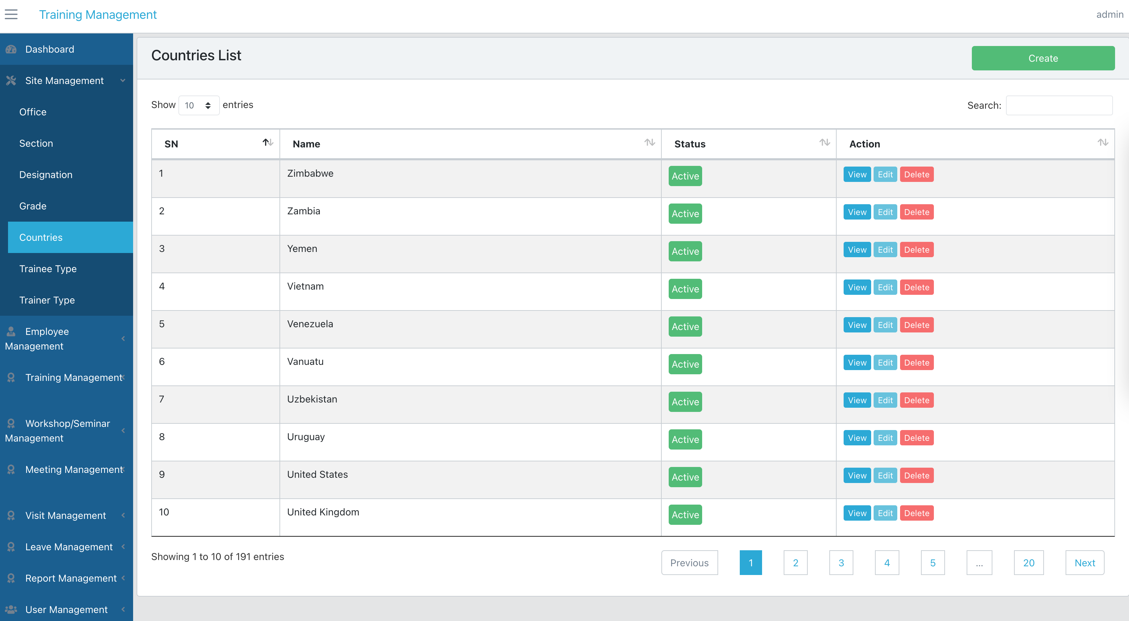Edit the Venezuela country record

[885, 325]
